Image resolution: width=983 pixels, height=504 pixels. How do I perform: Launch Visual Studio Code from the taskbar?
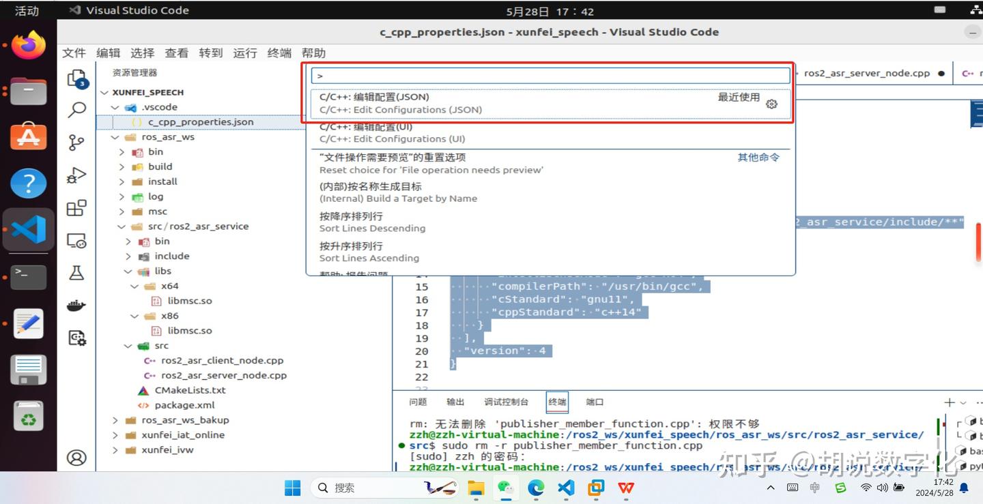coord(566,488)
